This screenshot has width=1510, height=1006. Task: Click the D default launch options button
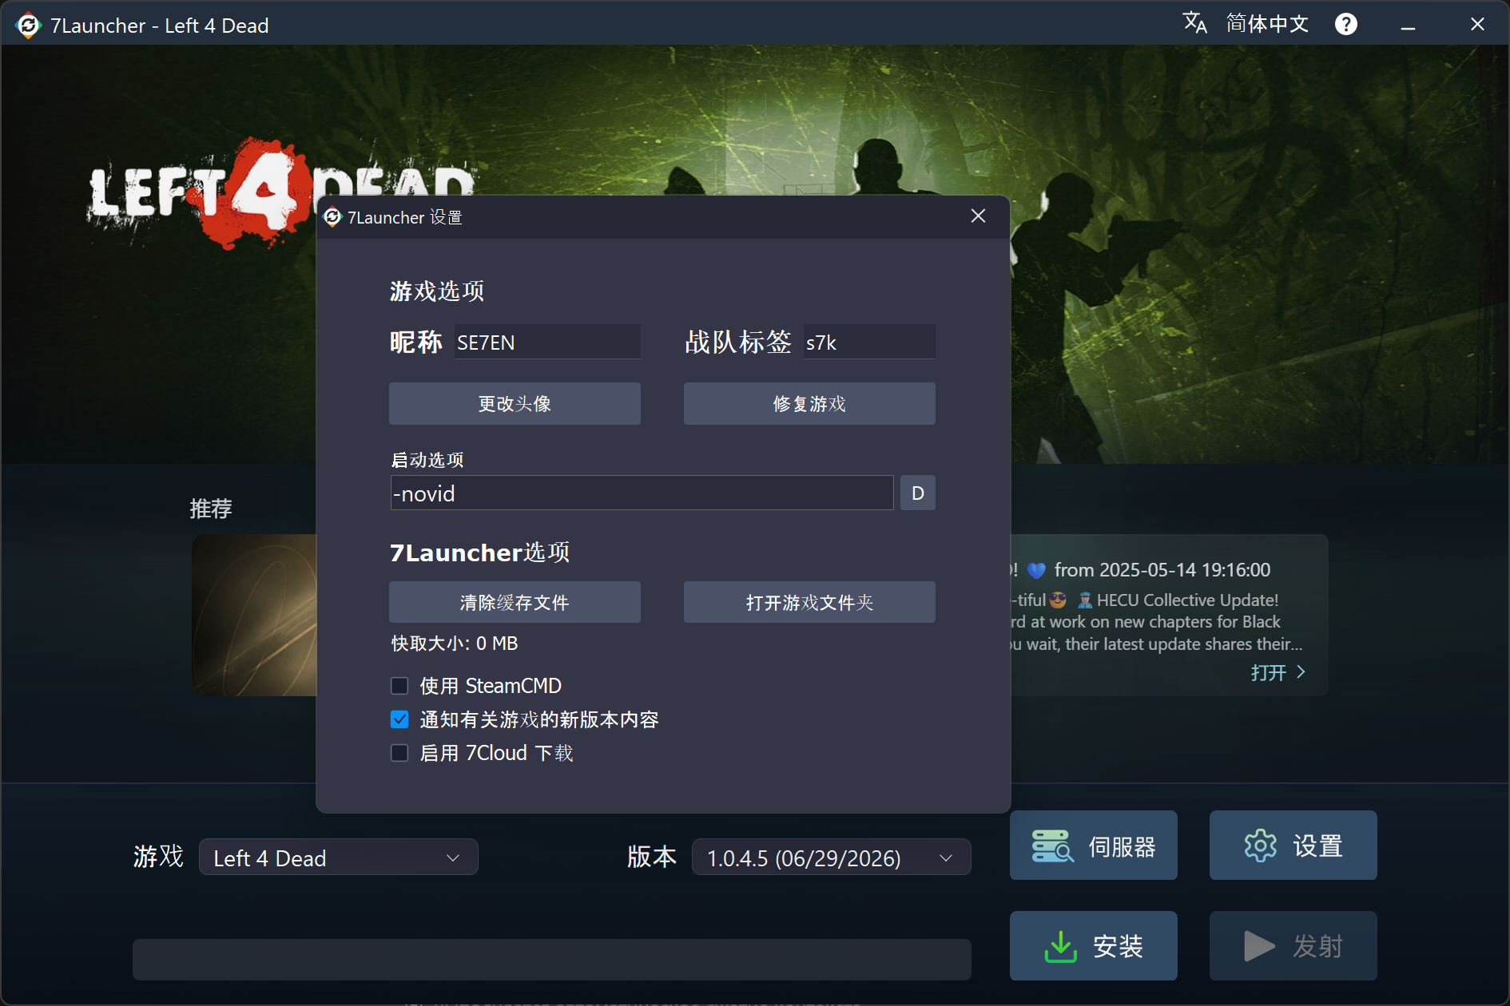(918, 493)
